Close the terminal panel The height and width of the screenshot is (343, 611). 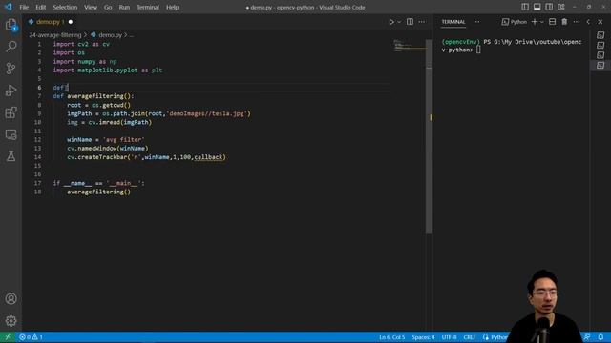[x=600, y=22]
